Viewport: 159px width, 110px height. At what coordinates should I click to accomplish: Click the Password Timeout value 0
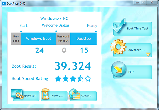pos(64,50)
